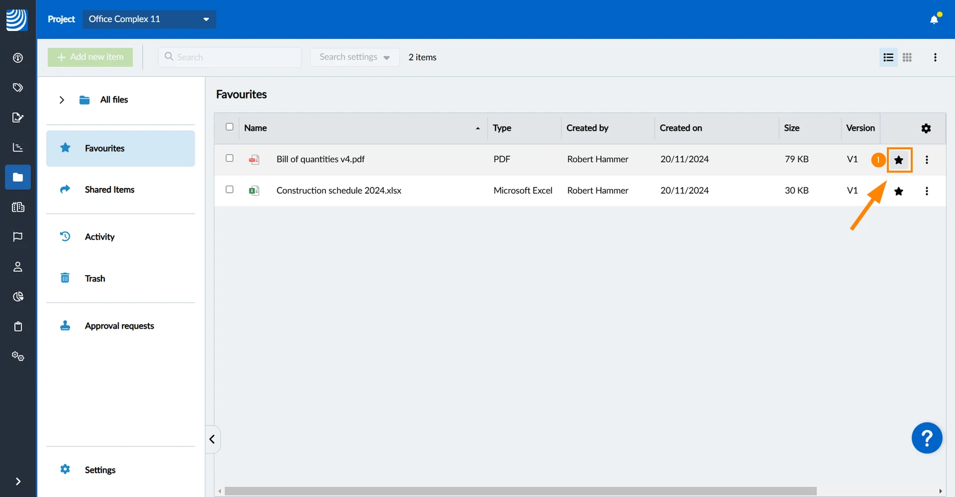The height and width of the screenshot is (497, 955).
Task: Click the Created on column header
Action: click(681, 128)
